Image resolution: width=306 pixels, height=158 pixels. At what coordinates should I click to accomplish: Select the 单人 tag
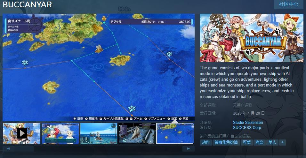272,142
